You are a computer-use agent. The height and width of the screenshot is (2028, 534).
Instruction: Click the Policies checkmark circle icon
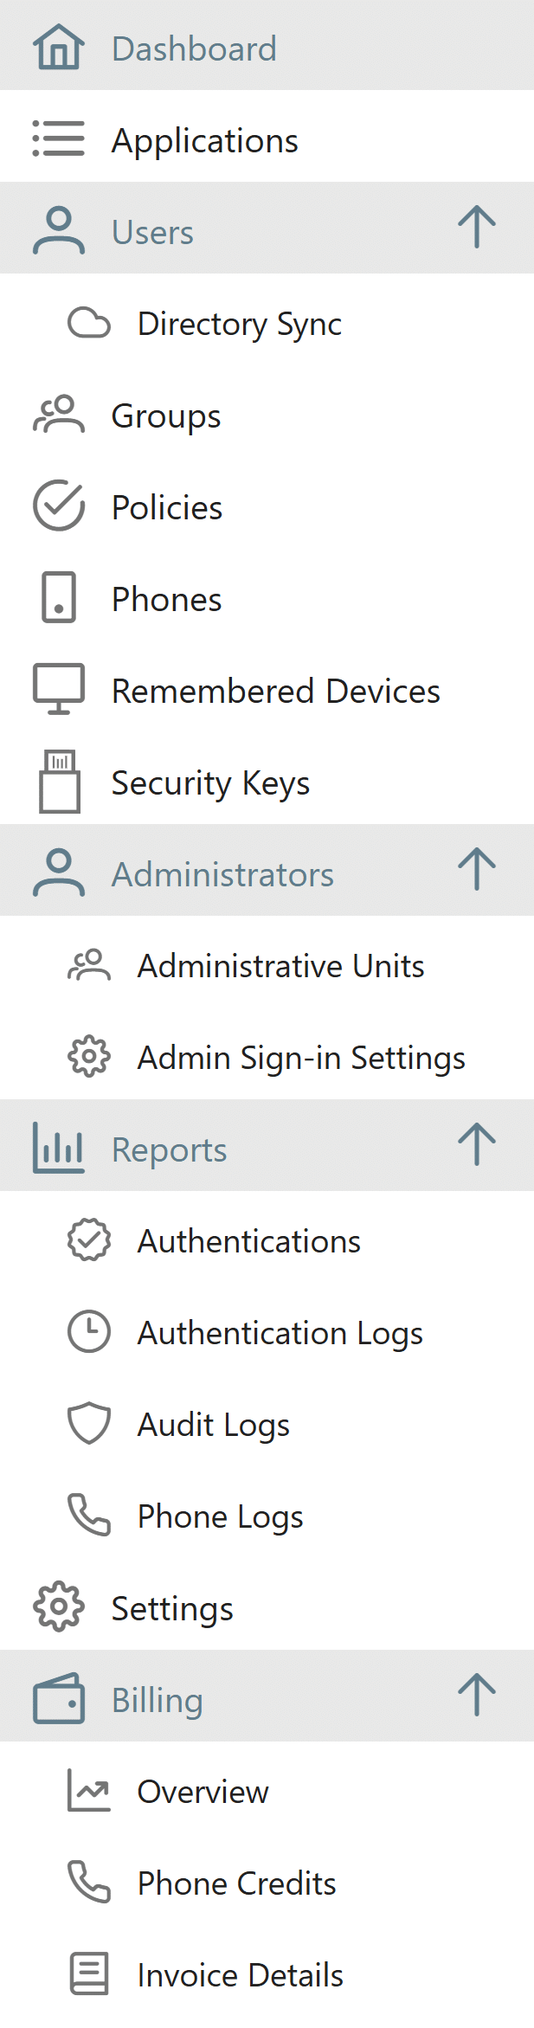(x=59, y=505)
